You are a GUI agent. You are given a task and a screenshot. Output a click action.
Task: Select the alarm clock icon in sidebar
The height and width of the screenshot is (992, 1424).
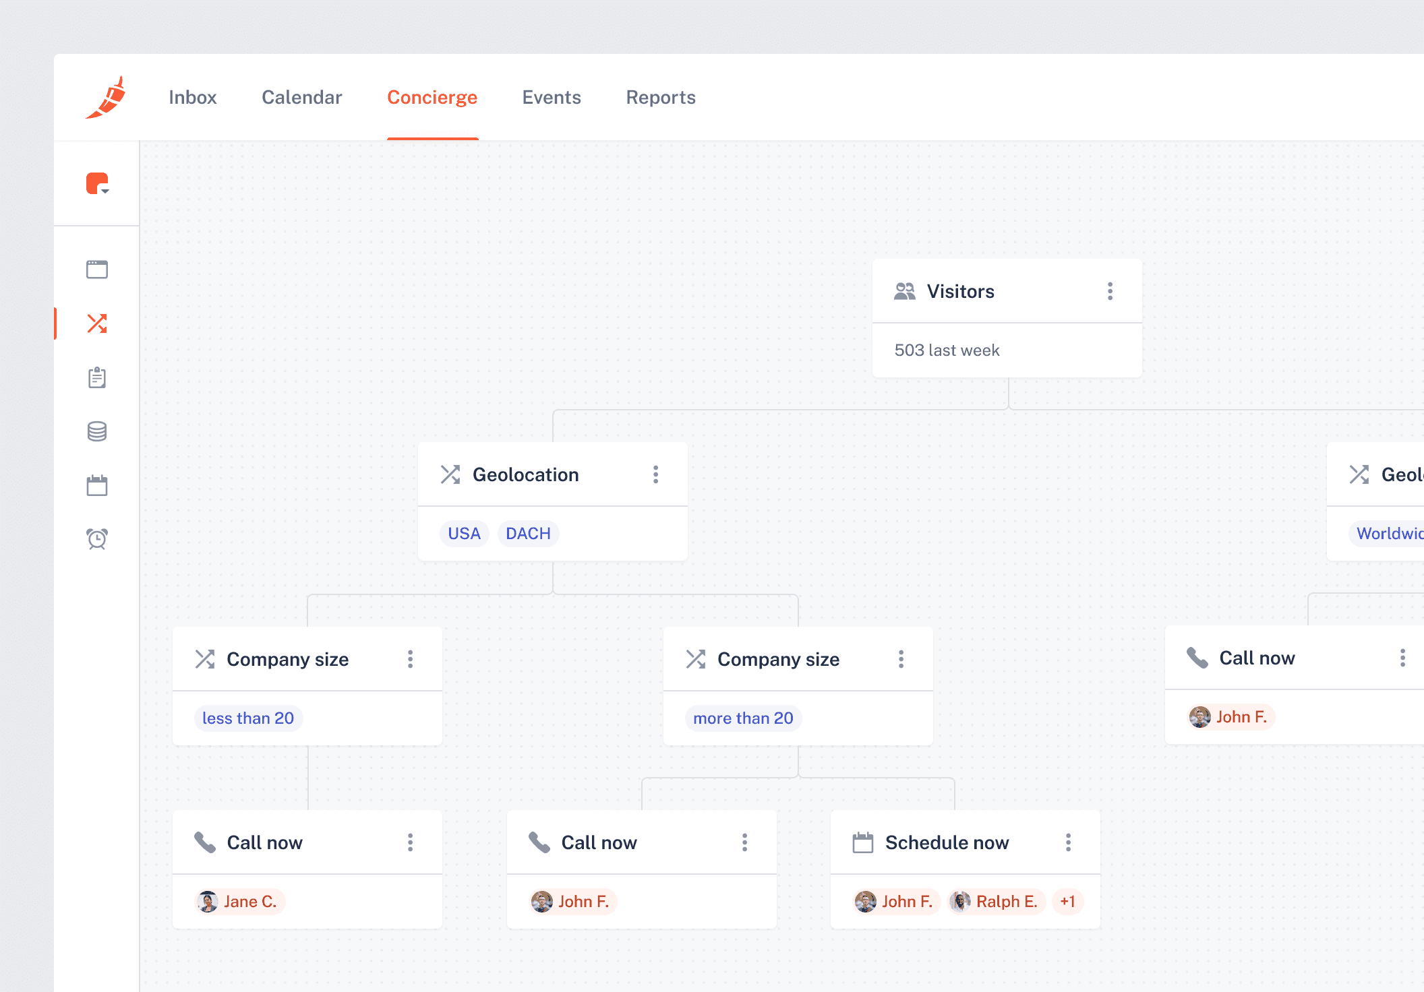pyautogui.click(x=97, y=539)
